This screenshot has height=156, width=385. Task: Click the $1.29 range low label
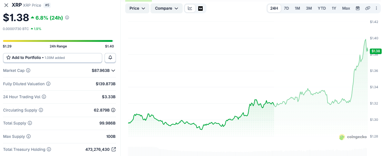pos(7,46)
